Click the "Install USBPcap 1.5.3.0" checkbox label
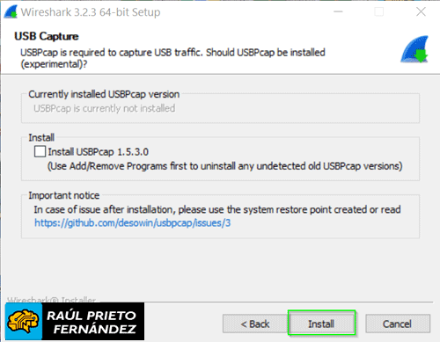The image size is (440, 342). coord(99,152)
